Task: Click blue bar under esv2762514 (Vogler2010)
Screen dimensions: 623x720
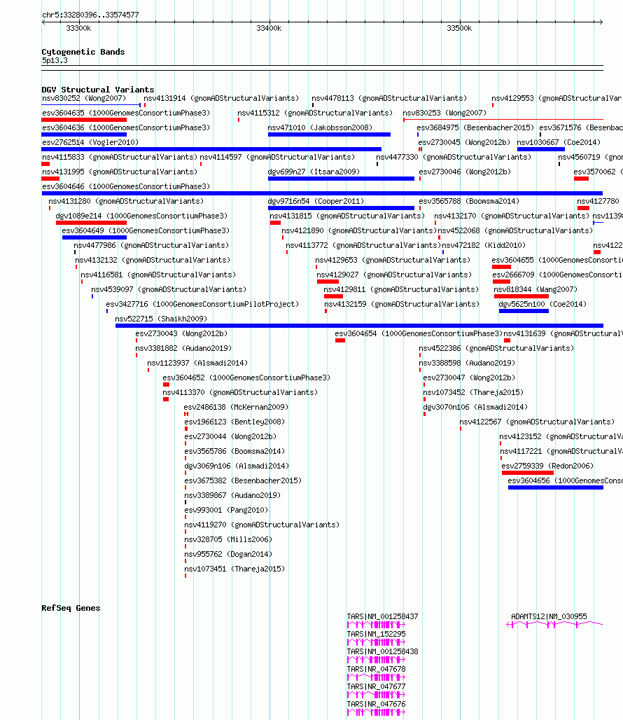Action: pyautogui.click(x=211, y=149)
